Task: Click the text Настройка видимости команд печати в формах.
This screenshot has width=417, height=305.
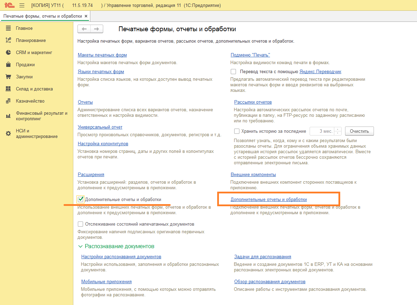Action: 280,63
